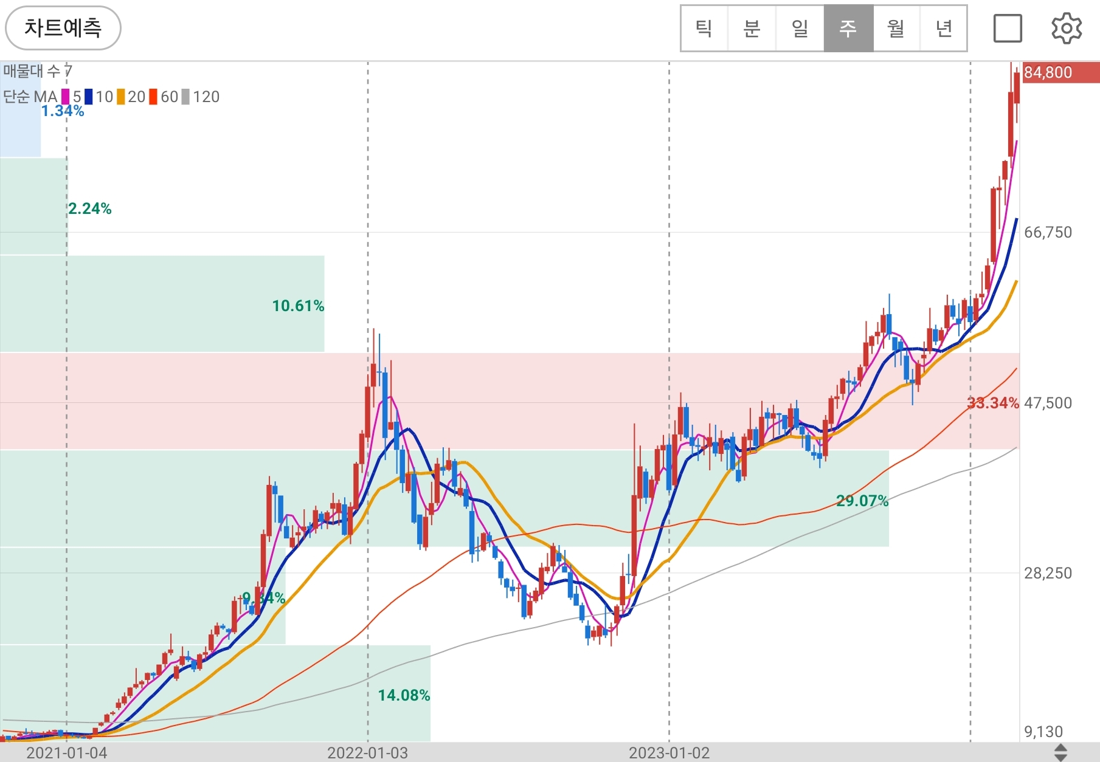Click the 28,250 price axis label
The height and width of the screenshot is (762, 1100).
click(x=1048, y=573)
